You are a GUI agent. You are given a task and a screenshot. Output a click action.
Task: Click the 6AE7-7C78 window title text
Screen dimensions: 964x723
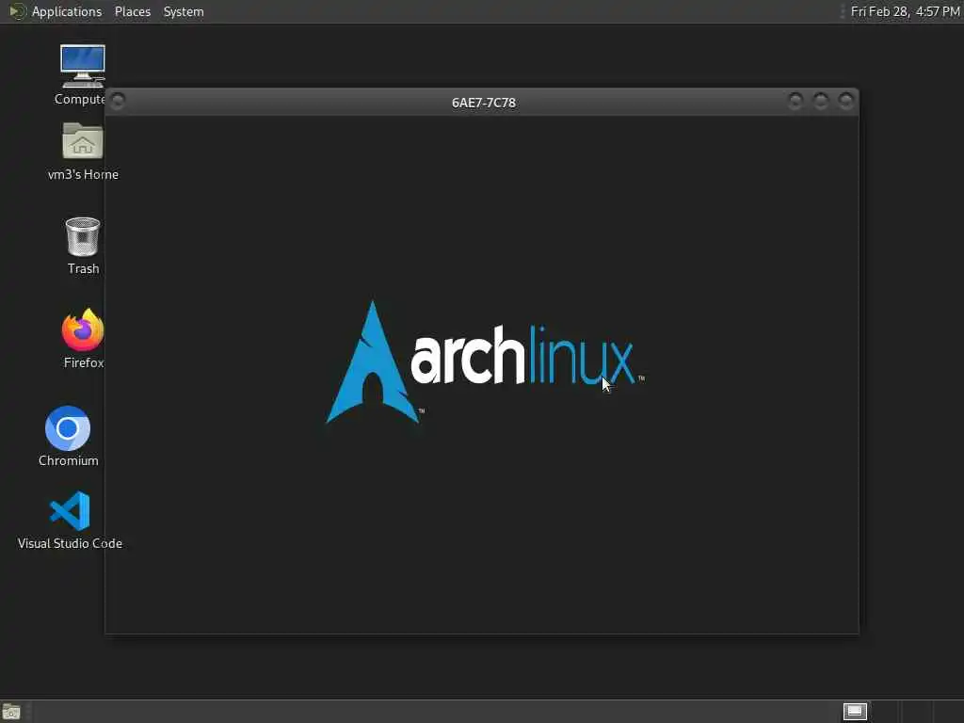(x=483, y=103)
